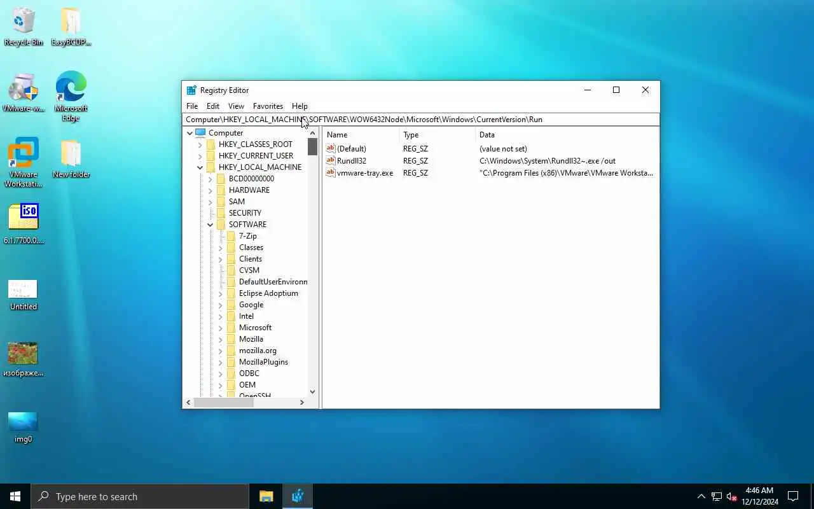
Task: Select the SECURITY key
Action: pos(245,213)
